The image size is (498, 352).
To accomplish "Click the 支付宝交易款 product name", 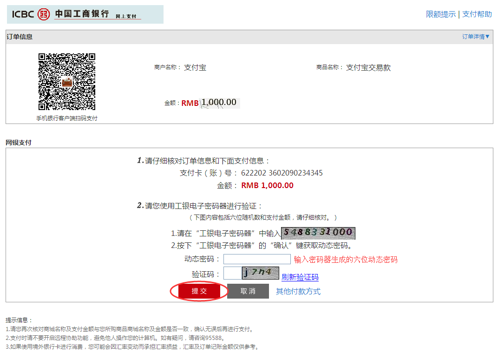I will (x=368, y=67).
